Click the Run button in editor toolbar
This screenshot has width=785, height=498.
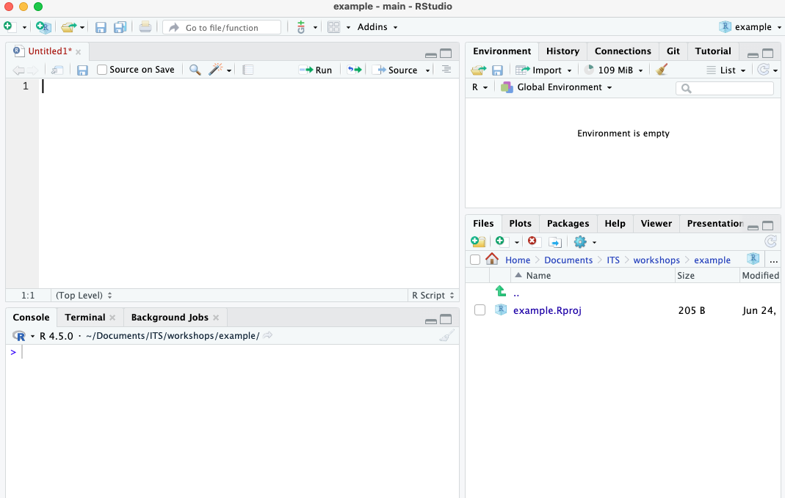[x=316, y=70]
